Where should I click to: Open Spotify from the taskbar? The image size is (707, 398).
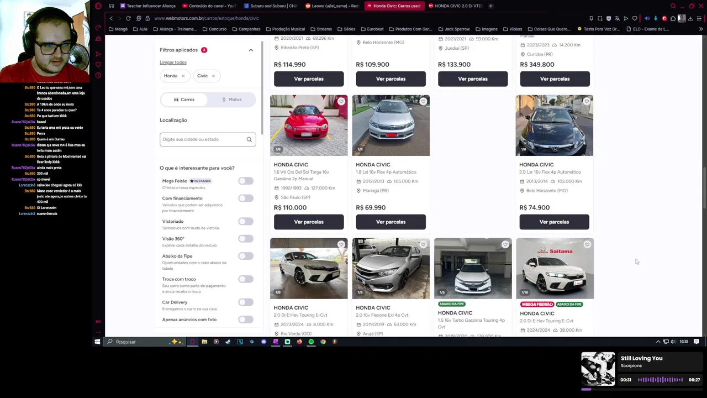click(x=311, y=342)
